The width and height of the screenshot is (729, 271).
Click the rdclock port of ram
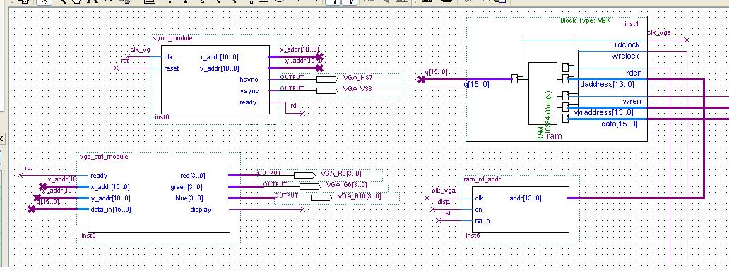point(627,45)
